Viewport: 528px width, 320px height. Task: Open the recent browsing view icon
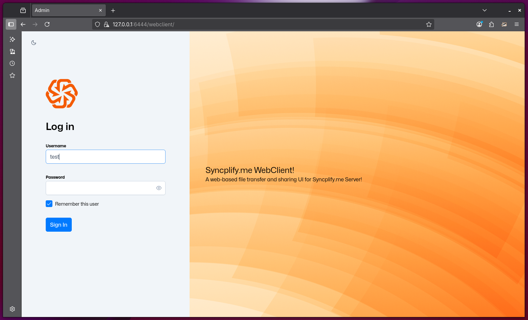pyautogui.click(x=23, y=11)
